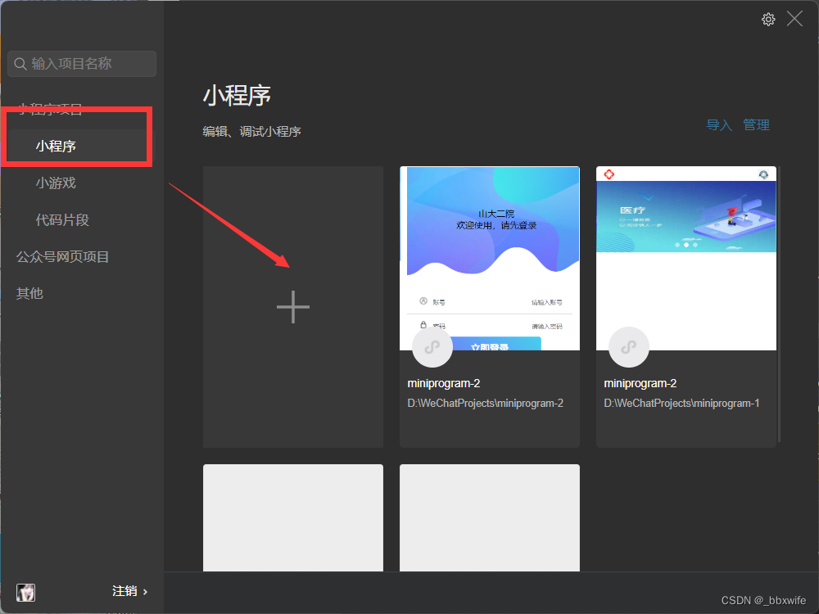
Task: Click the search magnifier icon
Action: [x=20, y=64]
